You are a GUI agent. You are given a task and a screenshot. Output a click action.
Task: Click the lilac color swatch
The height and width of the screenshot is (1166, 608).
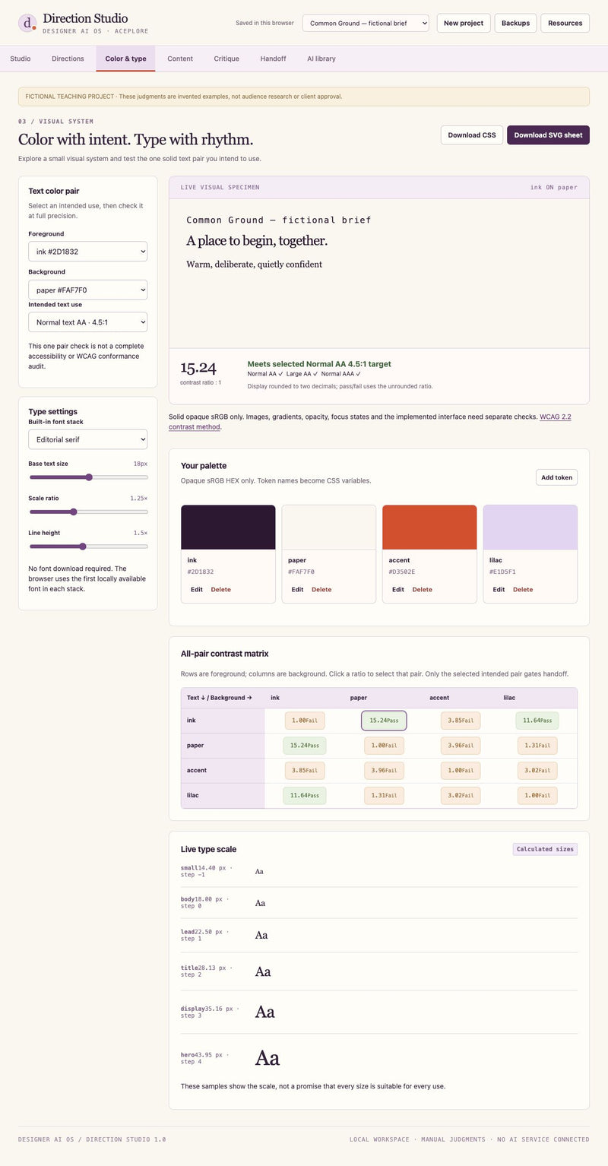coord(530,528)
